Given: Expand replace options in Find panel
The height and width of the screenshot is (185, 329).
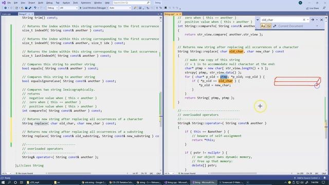Looking at the screenshot, I should [258, 20].
